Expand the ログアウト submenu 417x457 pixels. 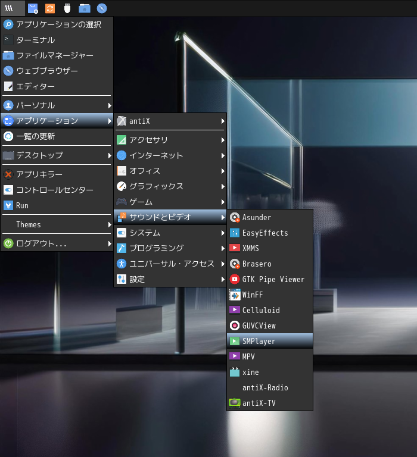tap(42, 243)
